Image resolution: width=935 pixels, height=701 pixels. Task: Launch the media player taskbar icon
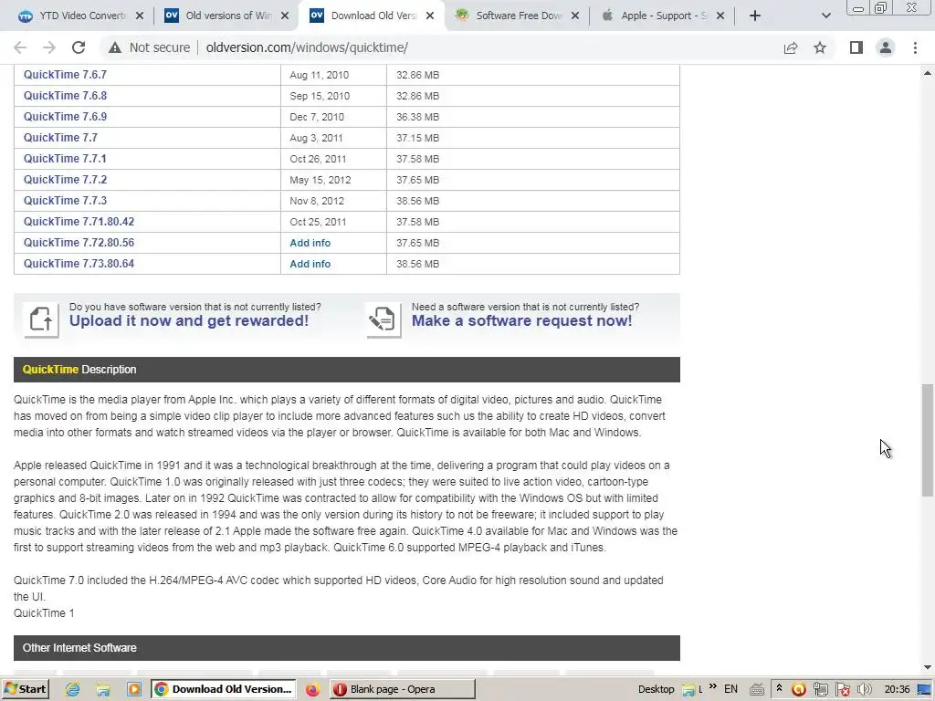(134, 690)
